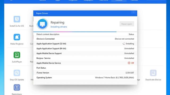The height and width of the screenshot is (95, 170).
Task: Click the Windows 7 Home Basic value
Action: point(114,78)
